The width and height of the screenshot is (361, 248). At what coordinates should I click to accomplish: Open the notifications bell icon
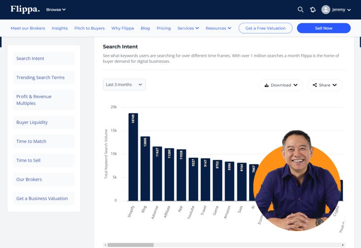313,9
